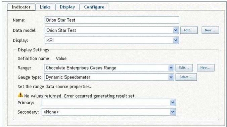
Task: Click Select button for Gauge type
Action: coord(186,77)
